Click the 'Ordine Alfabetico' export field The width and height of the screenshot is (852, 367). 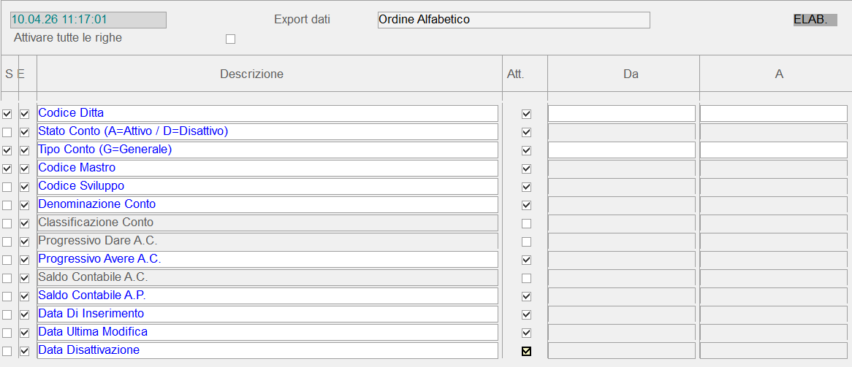tap(514, 20)
